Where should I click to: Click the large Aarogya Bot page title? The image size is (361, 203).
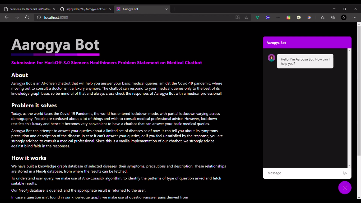click(55, 44)
